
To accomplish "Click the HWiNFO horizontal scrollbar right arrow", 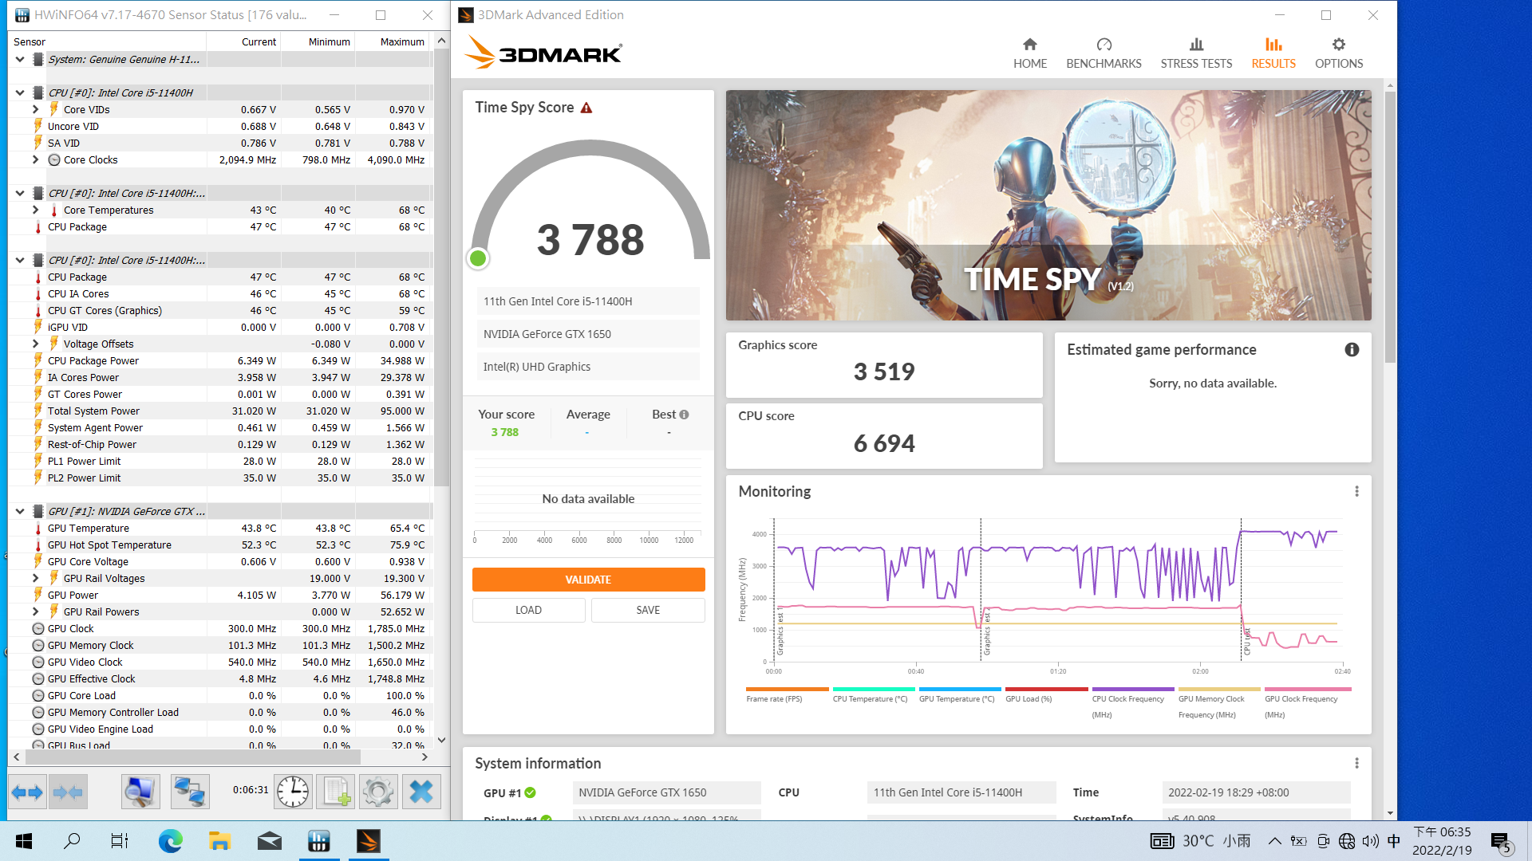I will [x=424, y=757].
